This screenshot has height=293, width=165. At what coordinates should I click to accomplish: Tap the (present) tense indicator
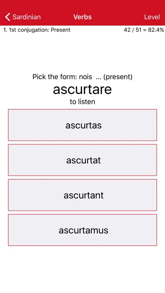[x=118, y=77]
